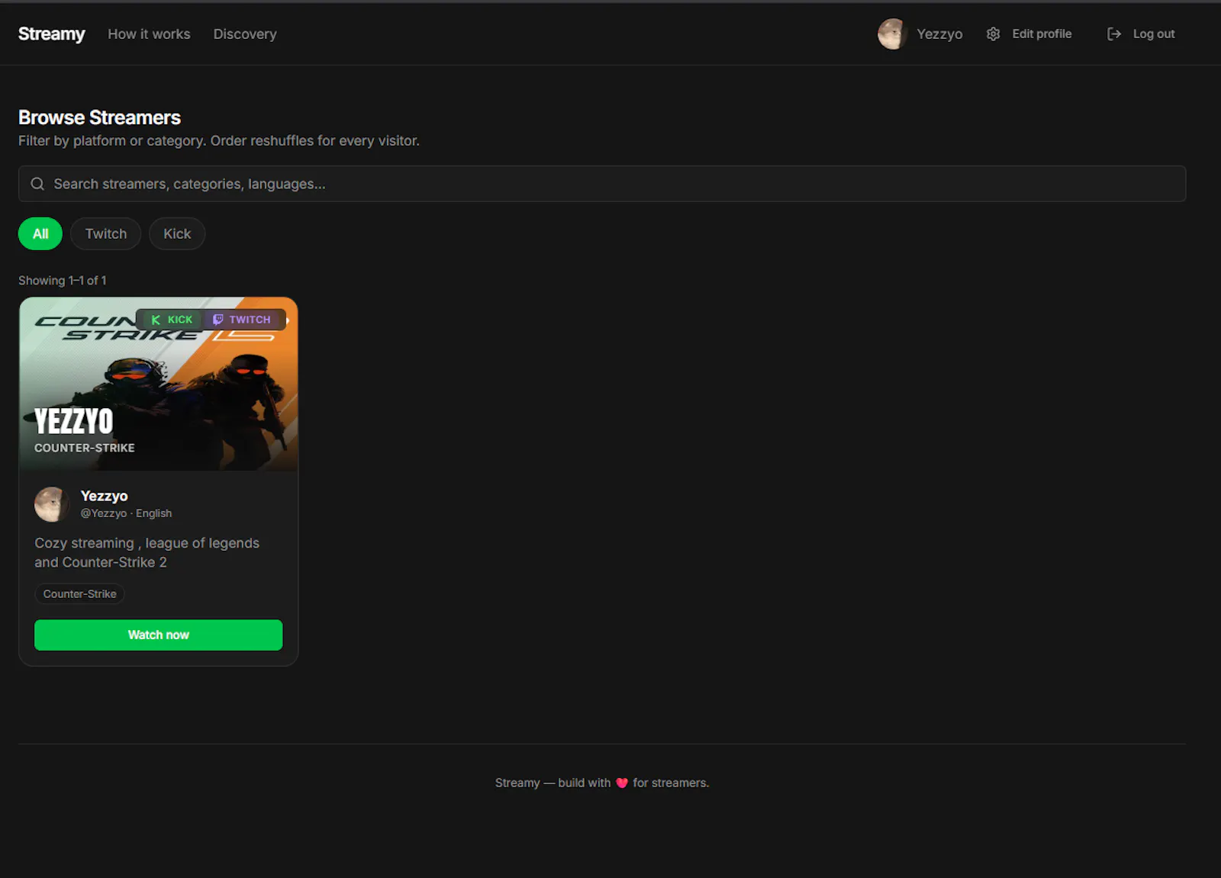Click the heart icon in the footer
This screenshot has width=1221, height=878.
pyautogui.click(x=622, y=783)
